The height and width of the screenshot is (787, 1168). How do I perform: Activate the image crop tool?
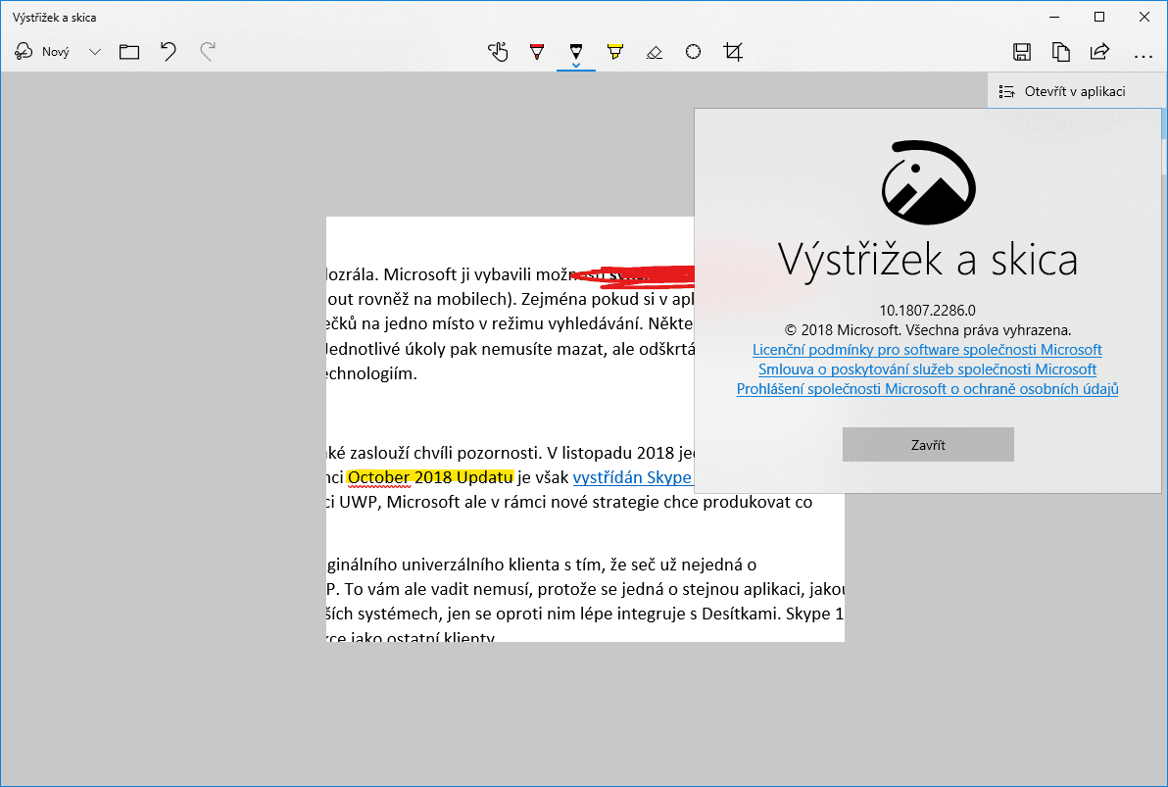point(732,51)
